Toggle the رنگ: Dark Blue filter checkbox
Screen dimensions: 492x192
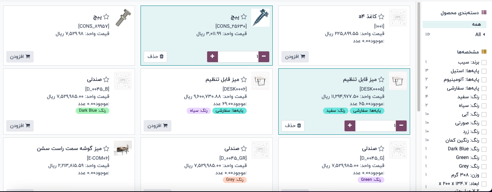pos(484,149)
